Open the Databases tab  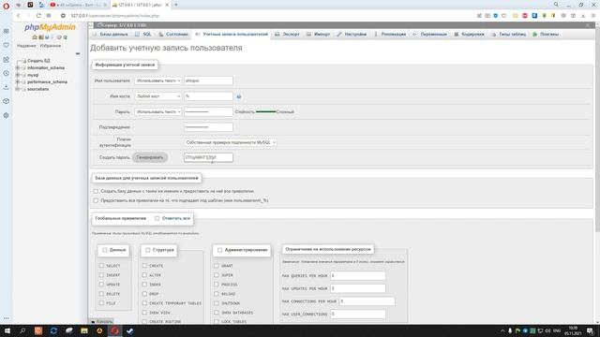point(111,35)
